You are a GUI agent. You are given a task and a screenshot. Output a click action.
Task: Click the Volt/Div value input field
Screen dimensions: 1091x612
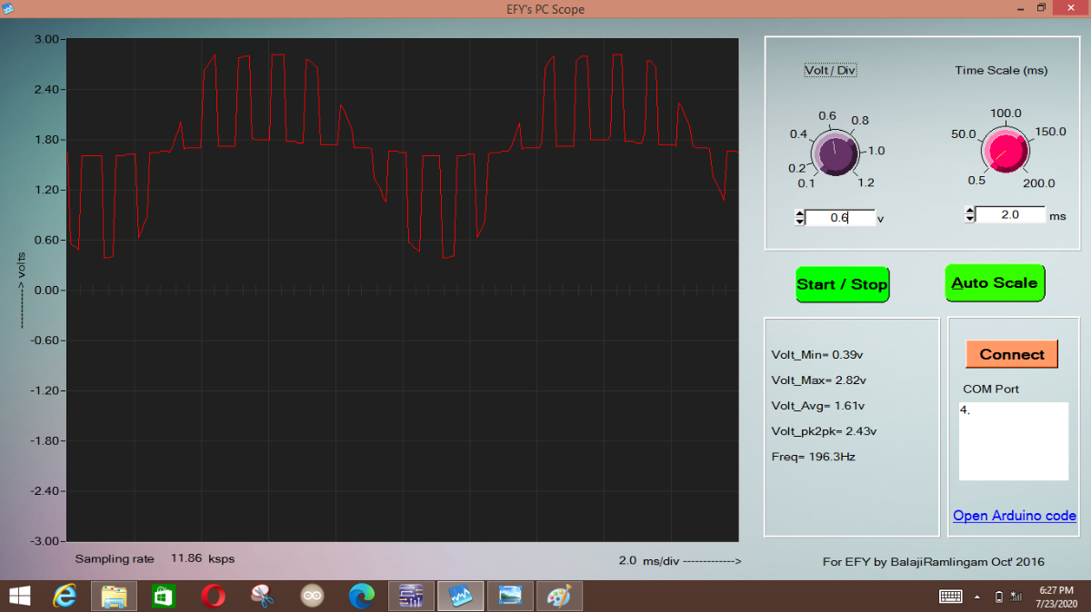click(x=839, y=218)
